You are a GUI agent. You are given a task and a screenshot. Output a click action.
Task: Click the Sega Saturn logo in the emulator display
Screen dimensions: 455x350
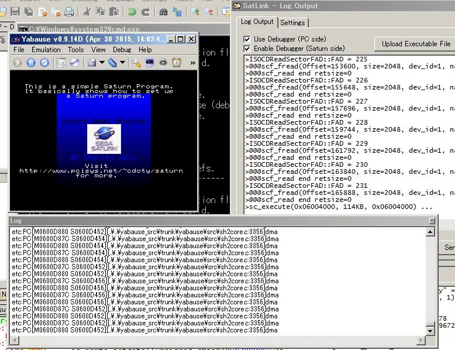[104, 139]
